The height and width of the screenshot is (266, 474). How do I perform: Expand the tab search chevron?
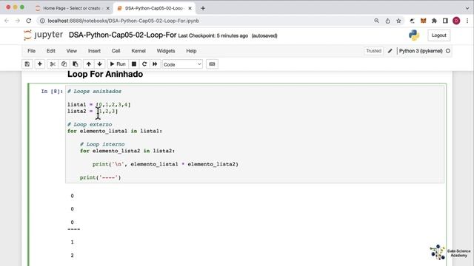tap(467, 8)
